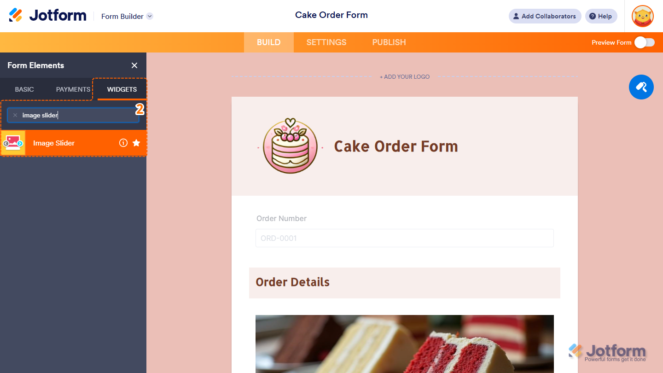
Task: Open the Image Slider info icon
Action: [x=123, y=143]
